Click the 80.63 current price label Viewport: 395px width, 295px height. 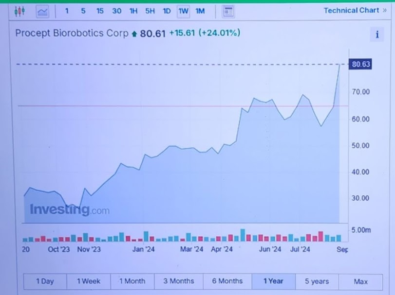pyautogui.click(x=360, y=64)
